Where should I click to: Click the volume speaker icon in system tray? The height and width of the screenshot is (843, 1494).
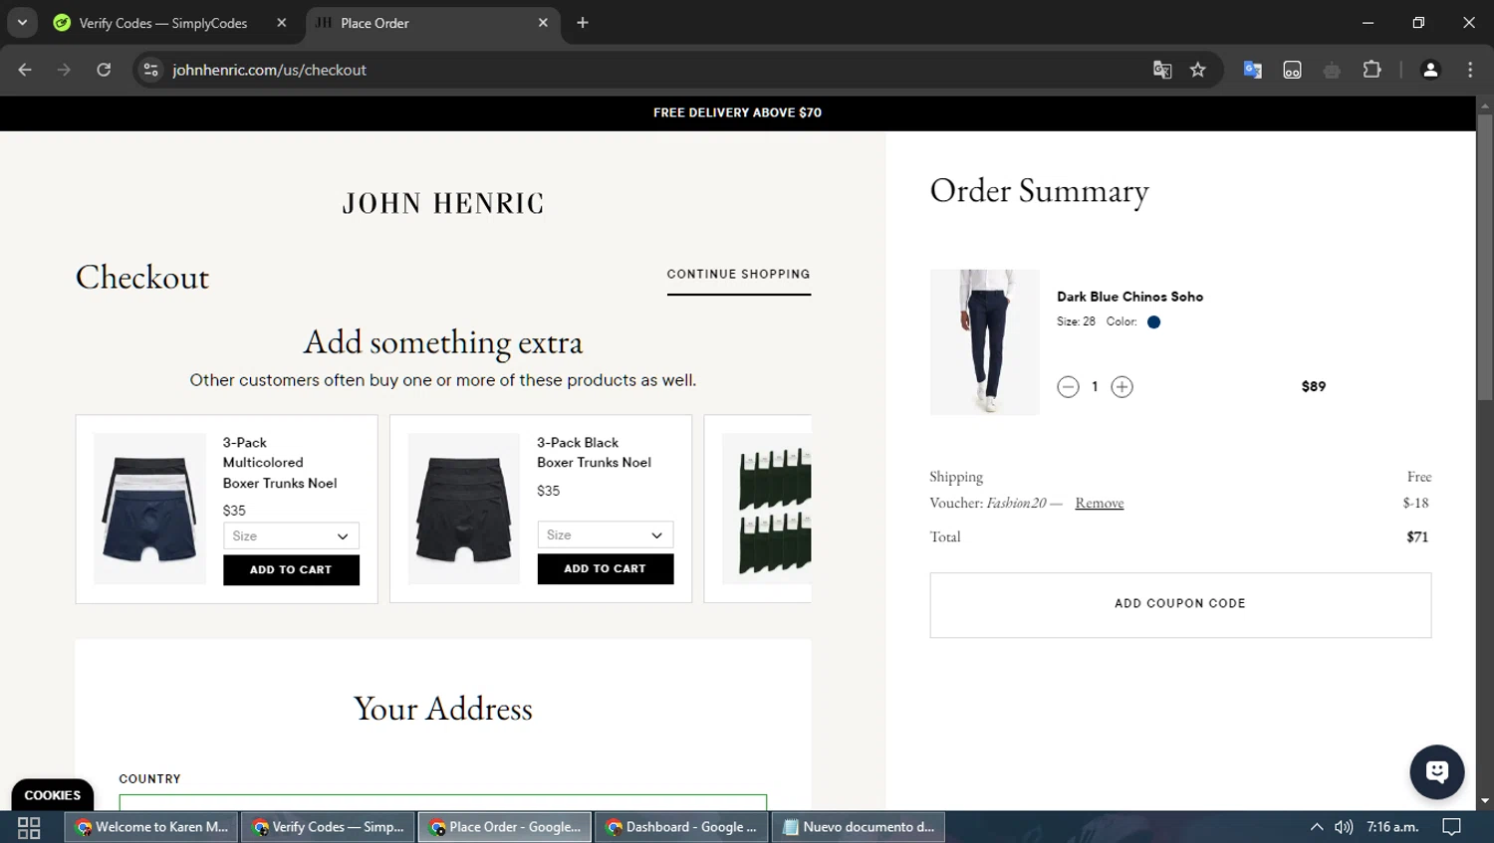pyautogui.click(x=1344, y=827)
